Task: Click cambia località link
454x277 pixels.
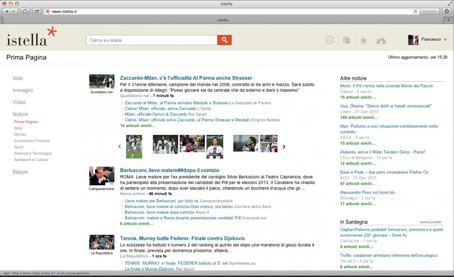Action: (430, 222)
